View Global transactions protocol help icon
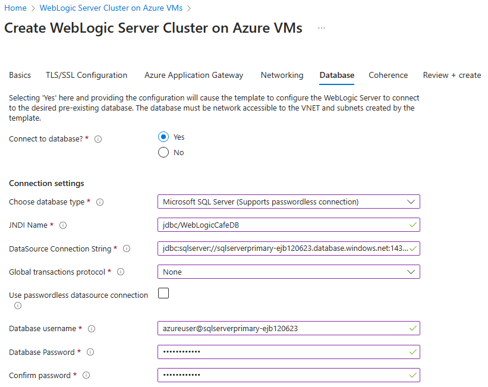This screenshot has width=488, height=387. click(121, 272)
